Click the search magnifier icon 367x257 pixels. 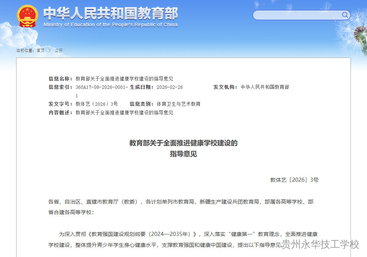point(345,15)
